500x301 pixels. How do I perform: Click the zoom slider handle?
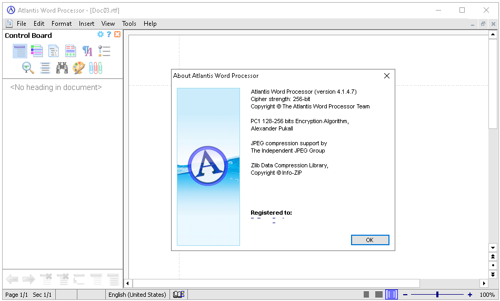point(437,295)
